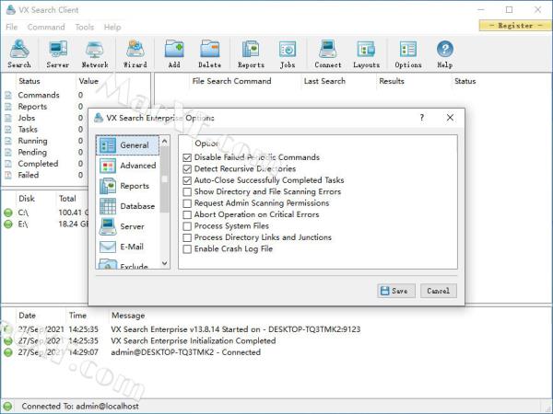Click the Server toolbar icon
553x414 pixels.
coord(58,53)
